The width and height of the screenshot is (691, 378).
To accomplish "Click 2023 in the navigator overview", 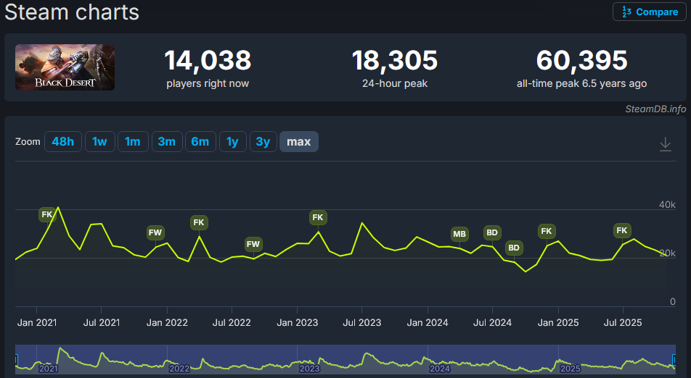I will coord(309,369).
